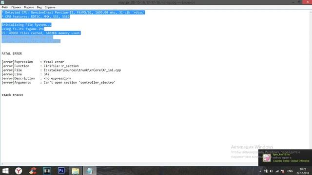Click the '<no expression>' description text

[x=58, y=78]
